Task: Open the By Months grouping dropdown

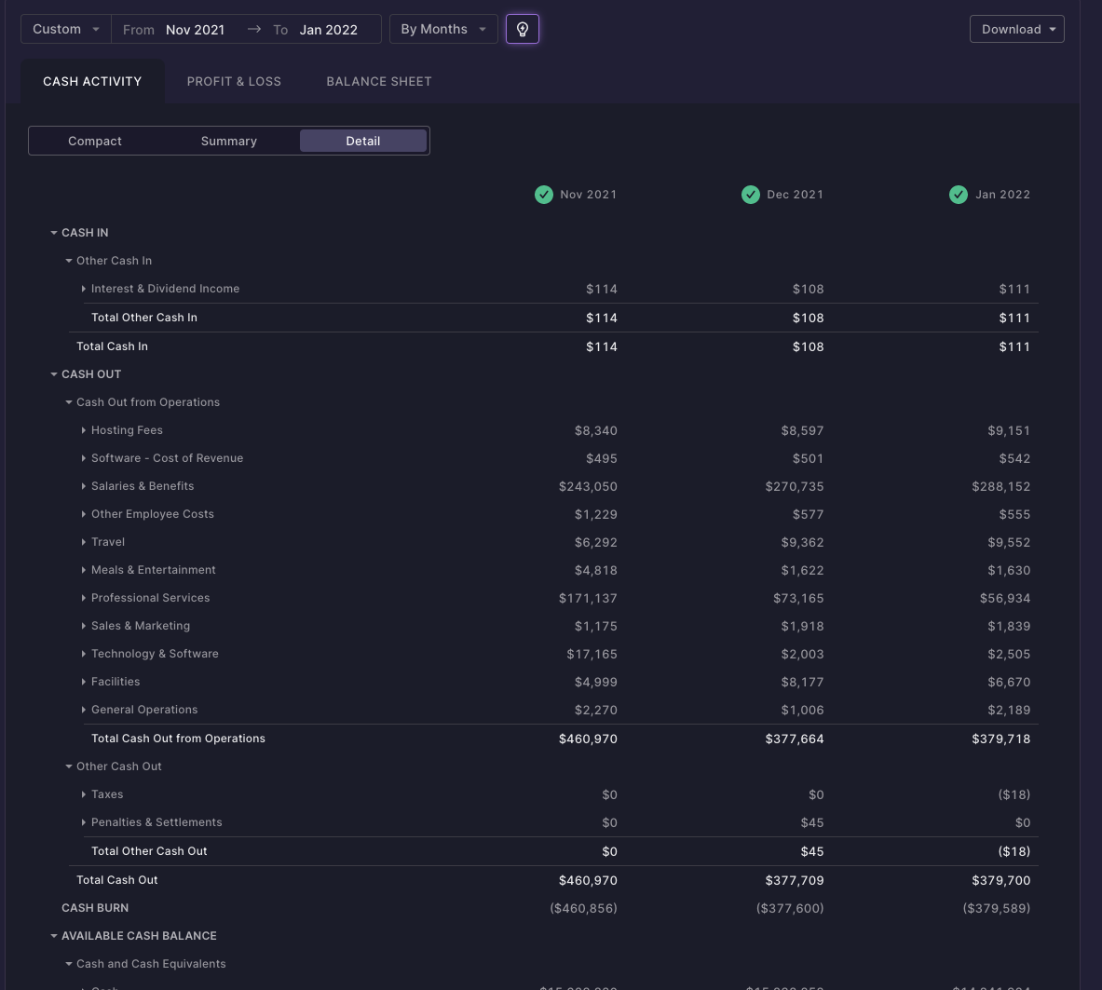Action: pyautogui.click(x=443, y=29)
